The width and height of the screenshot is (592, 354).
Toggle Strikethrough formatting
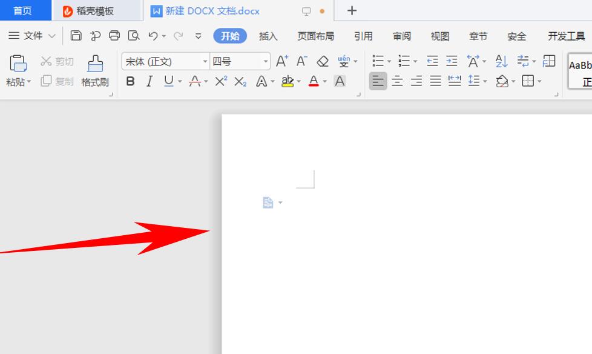[x=195, y=81]
